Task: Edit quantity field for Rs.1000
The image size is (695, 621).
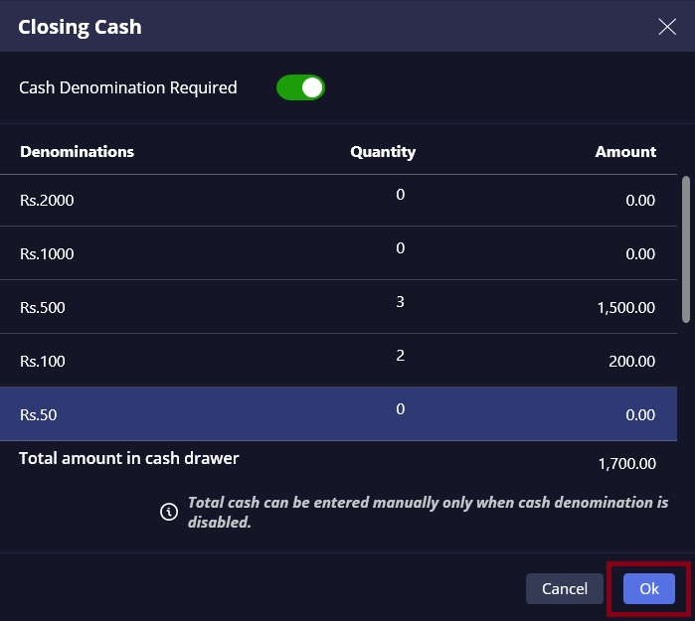Action: [x=400, y=248]
